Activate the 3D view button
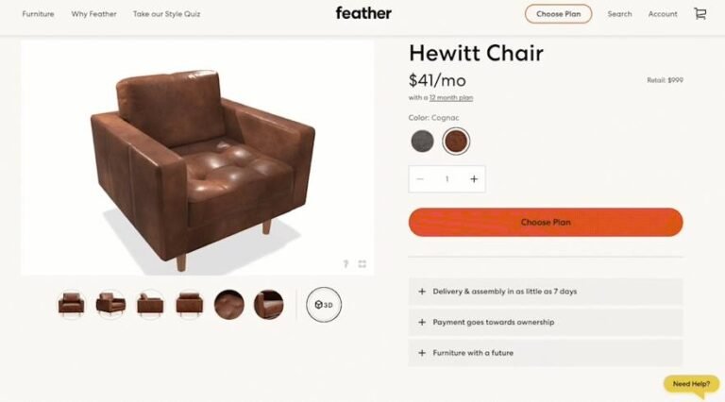The width and height of the screenshot is (725, 402). (324, 305)
